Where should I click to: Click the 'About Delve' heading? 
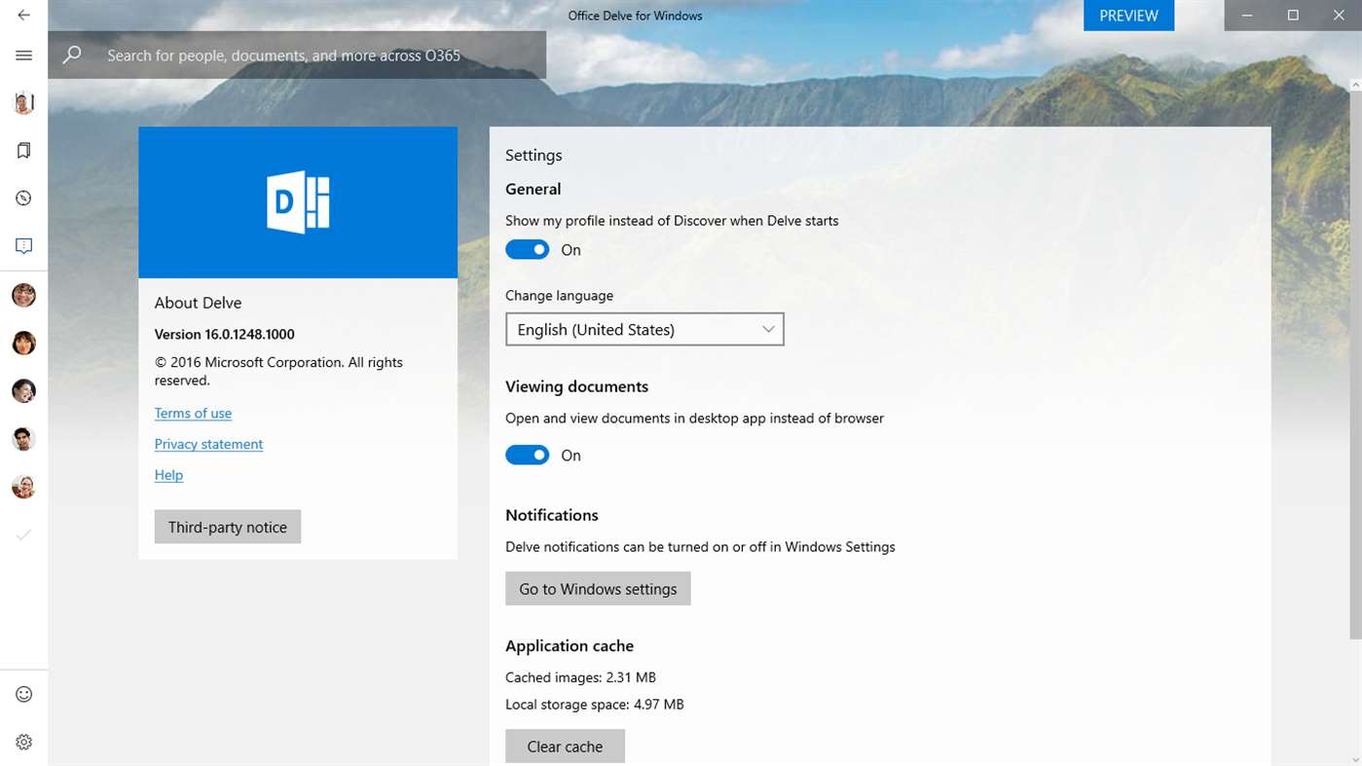[198, 303]
